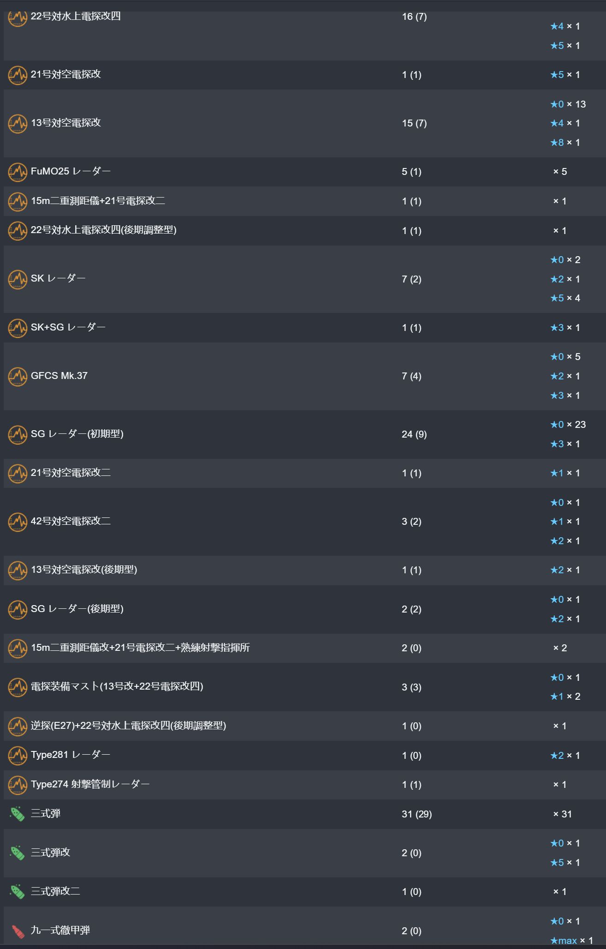This screenshot has width=606, height=949.
Task: Click the ★max × 1 improvement label
Action: (571, 941)
